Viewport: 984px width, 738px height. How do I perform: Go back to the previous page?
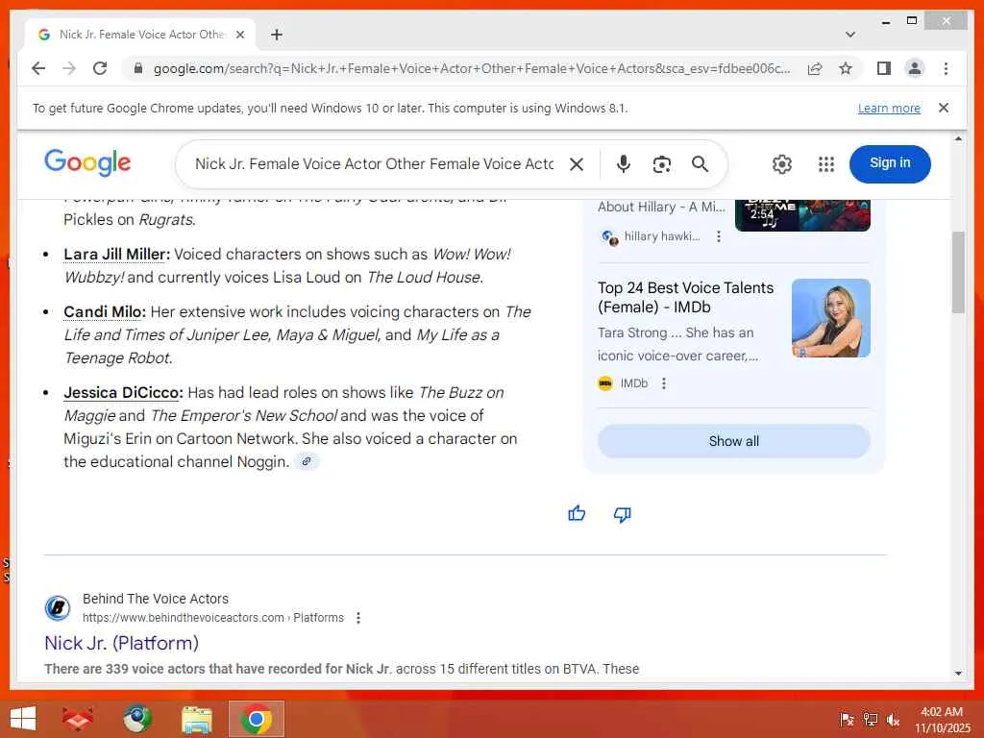(x=38, y=68)
